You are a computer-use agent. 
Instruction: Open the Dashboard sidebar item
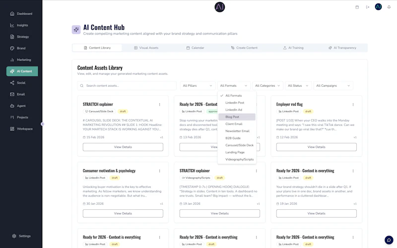coord(21,14)
